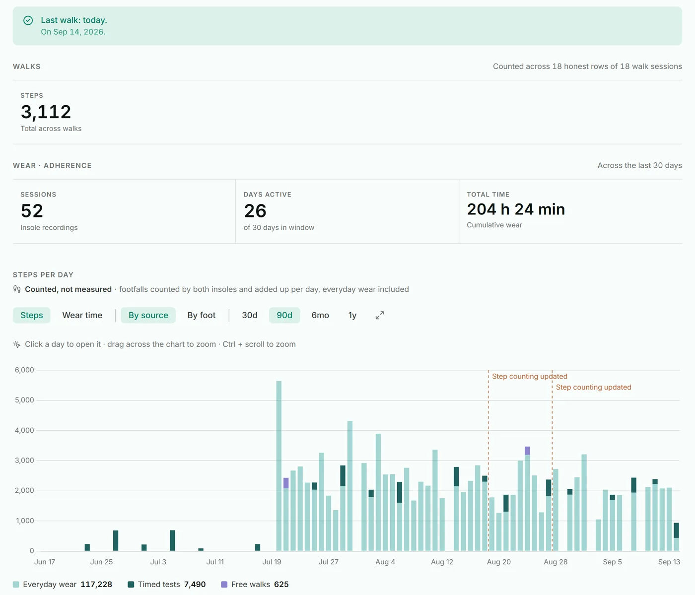Set the chart range to 90d
The width and height of the screenshot is (695, 595).
click(x=284, y=315)
